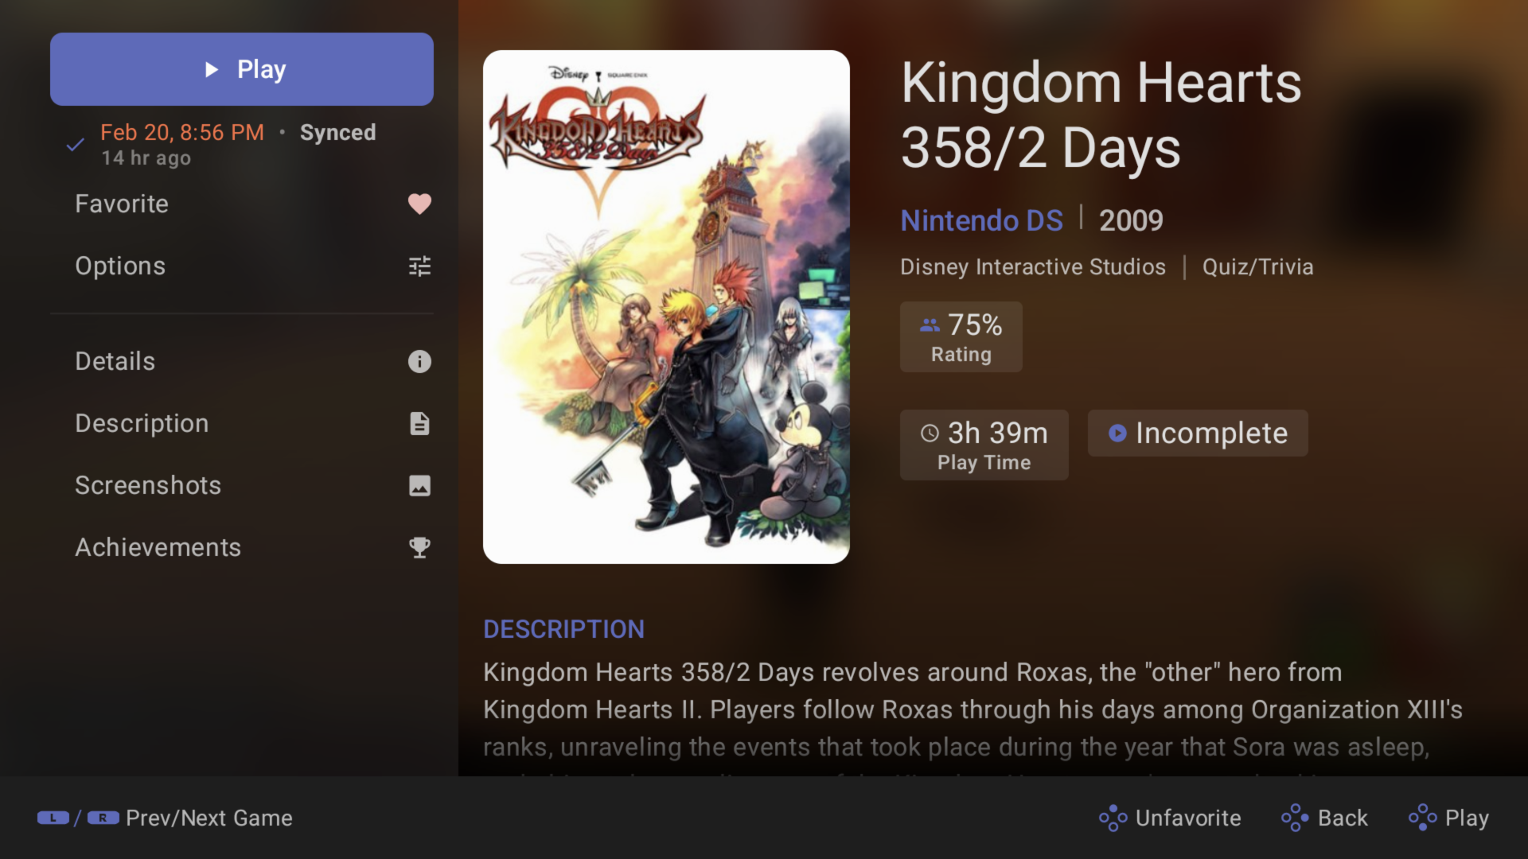Click the 75% Rating badge
Viewport: 1528px width, 859px height.
[x=961, y=337]
